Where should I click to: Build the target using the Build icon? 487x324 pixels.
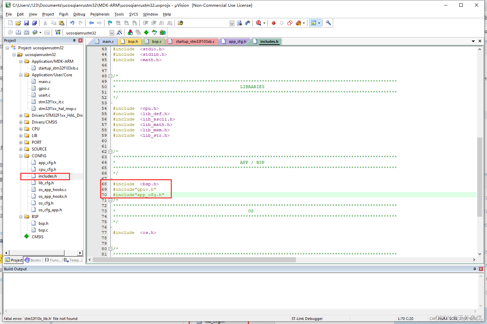(18, 32)
